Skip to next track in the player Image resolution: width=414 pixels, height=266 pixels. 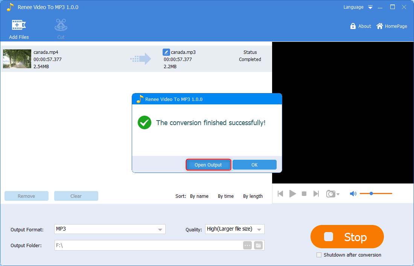tap(316, 194)
